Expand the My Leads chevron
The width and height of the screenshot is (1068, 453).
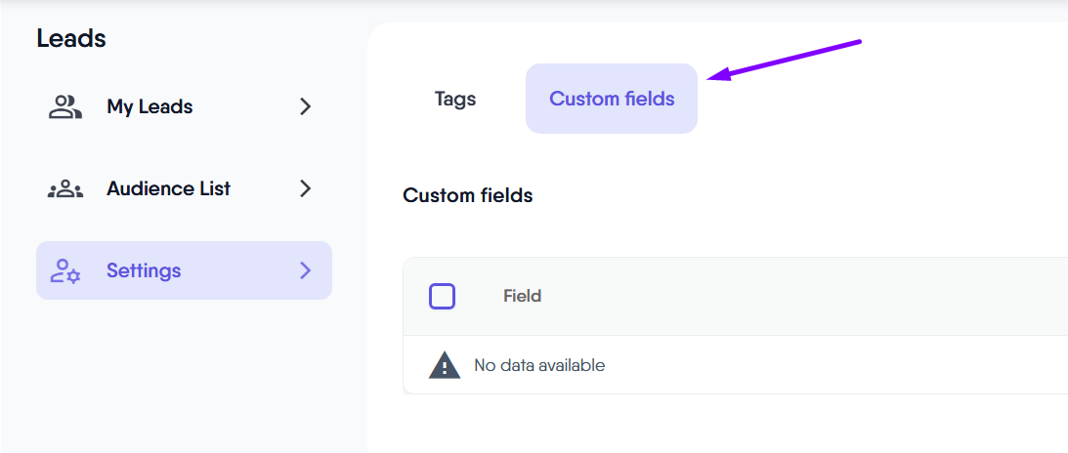pos(305,106)
